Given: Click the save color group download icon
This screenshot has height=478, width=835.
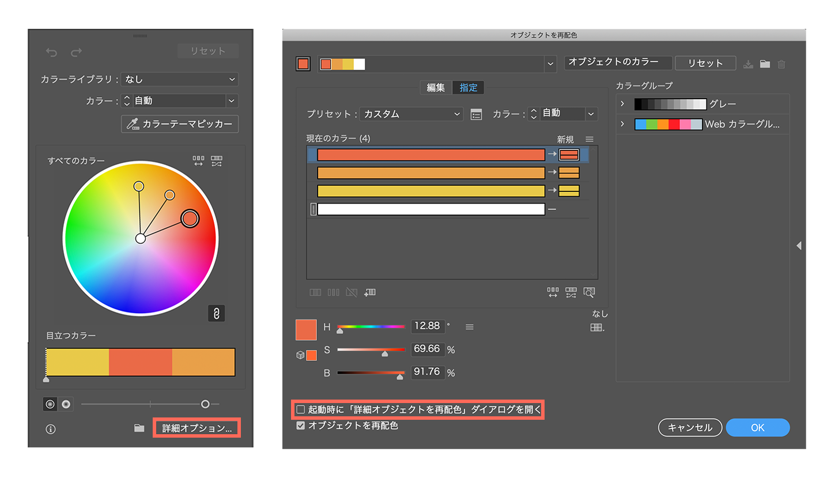Looking at the screenshot, I should click(748, 64).
